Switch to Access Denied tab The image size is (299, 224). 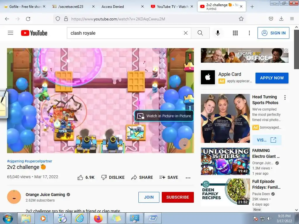[123, 7]
